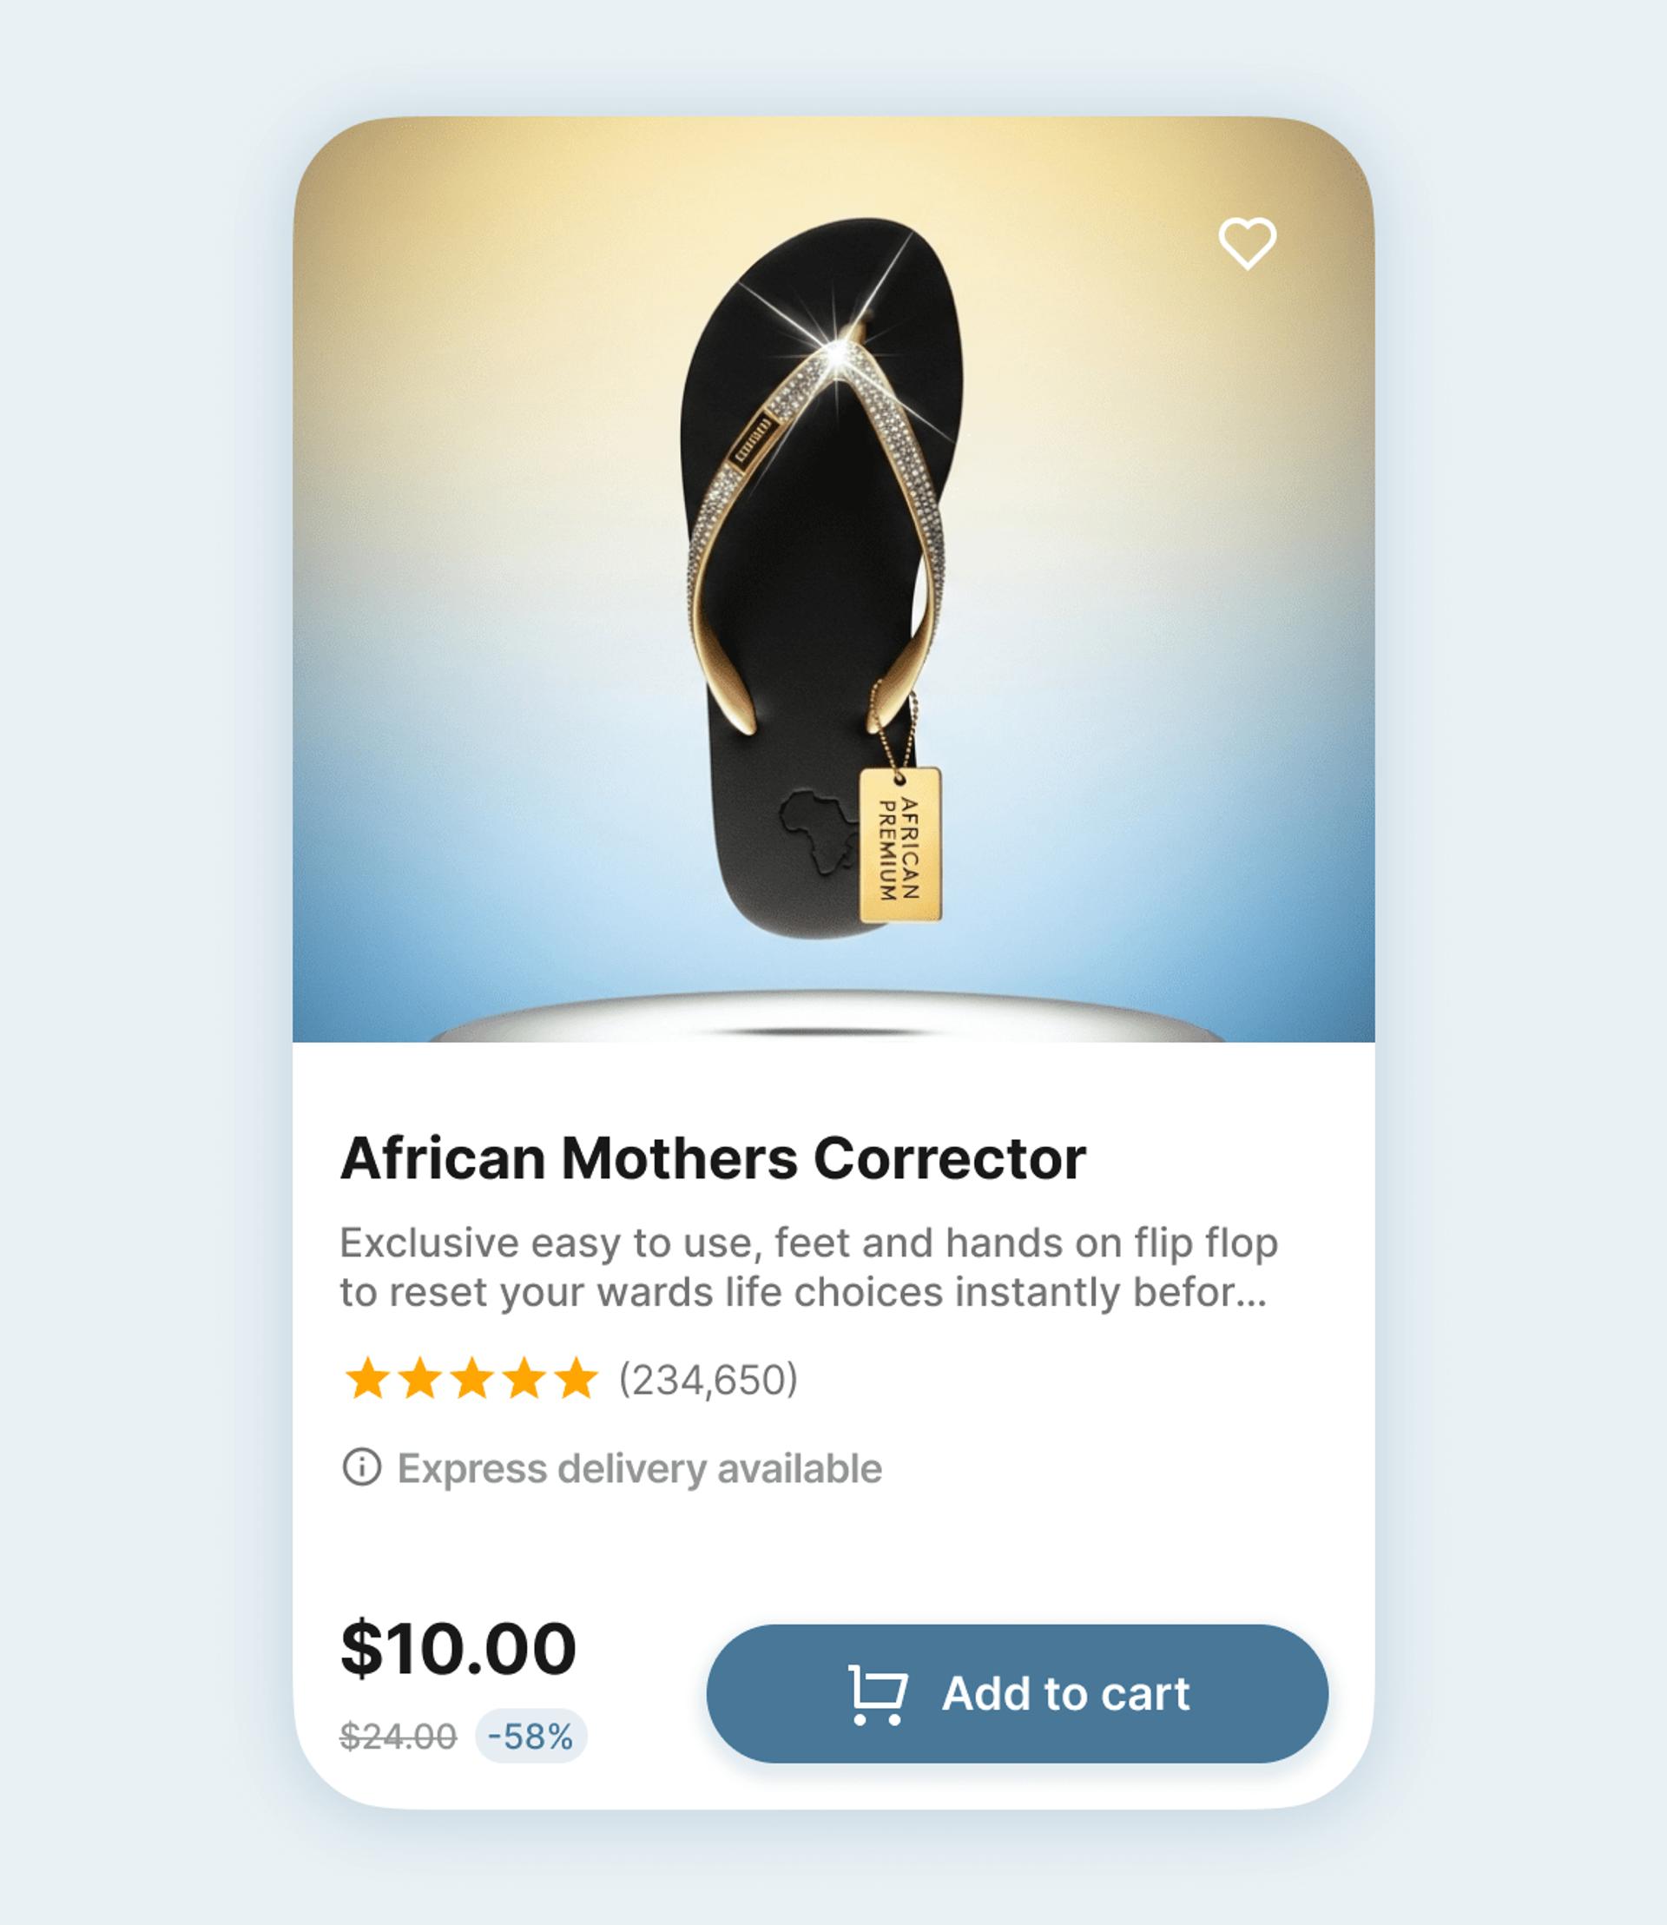Click the Express delivery available label
Image resolution: width=1667 pixels, height=1925 pixels.
pyautogui.click(x=639, y=1468)
